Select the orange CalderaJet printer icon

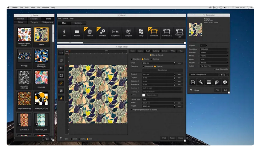tap(154, 33)
